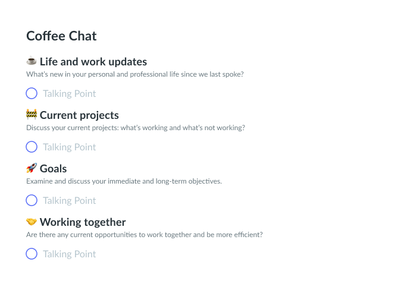Click the rocket emoji beside Goals
407x287 pixels.
point(32,168)
